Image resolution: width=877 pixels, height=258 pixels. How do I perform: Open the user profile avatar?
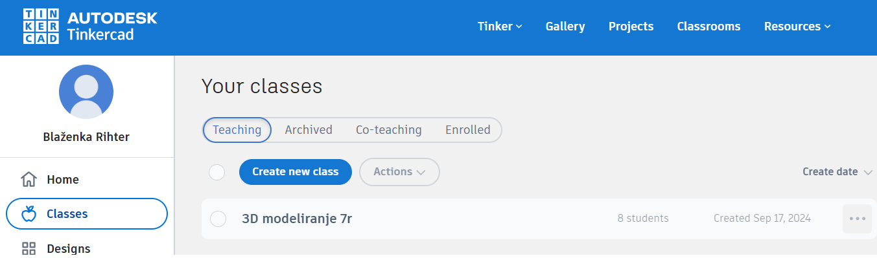pyautogui.click(x=86, y=92)
